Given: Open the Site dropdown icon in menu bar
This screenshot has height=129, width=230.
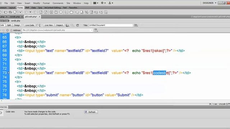Looking at the screenshot, I should 111,3.
